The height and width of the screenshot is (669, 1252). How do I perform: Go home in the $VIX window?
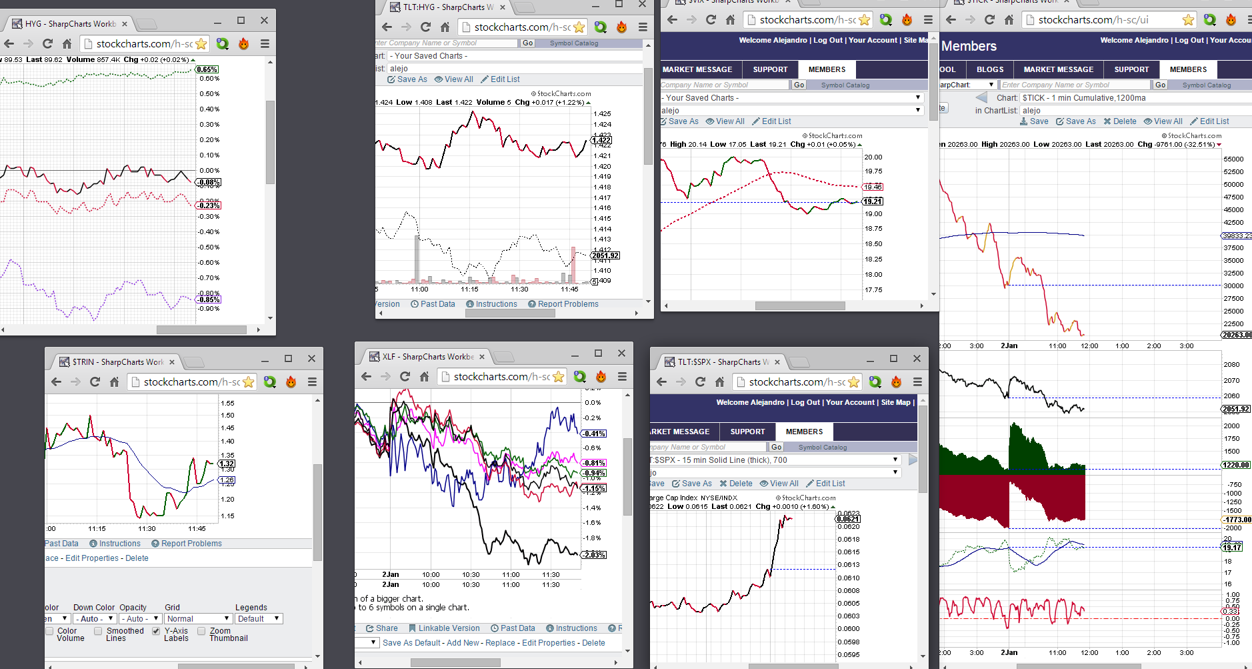coord(730,20)
